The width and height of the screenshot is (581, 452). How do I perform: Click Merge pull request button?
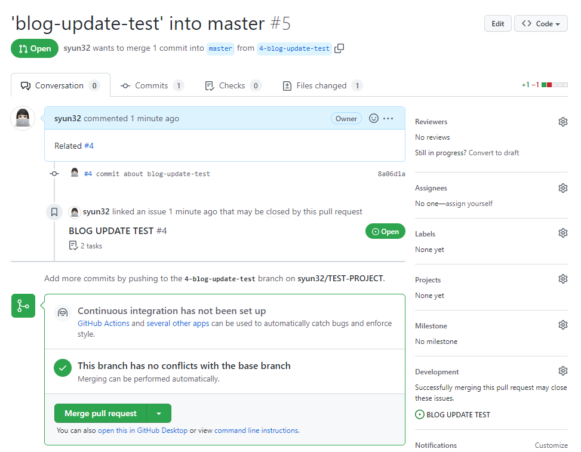coord(100,413)
